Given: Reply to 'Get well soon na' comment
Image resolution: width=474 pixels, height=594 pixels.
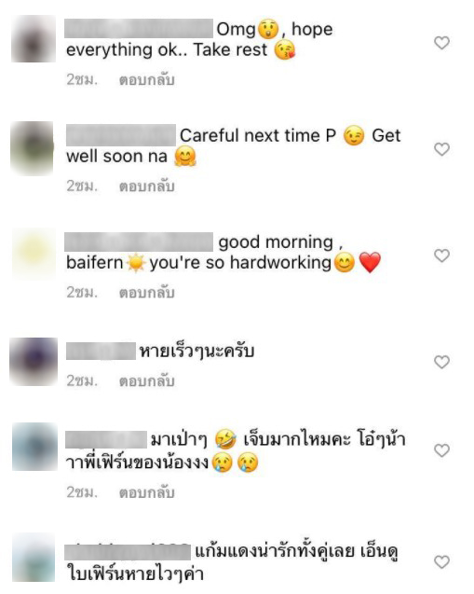Looking at the screenshot, I should click(x=147, y=186).
